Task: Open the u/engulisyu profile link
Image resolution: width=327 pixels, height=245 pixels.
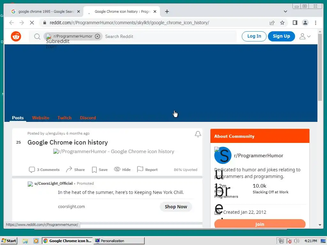Action: (x=55, y=133)
